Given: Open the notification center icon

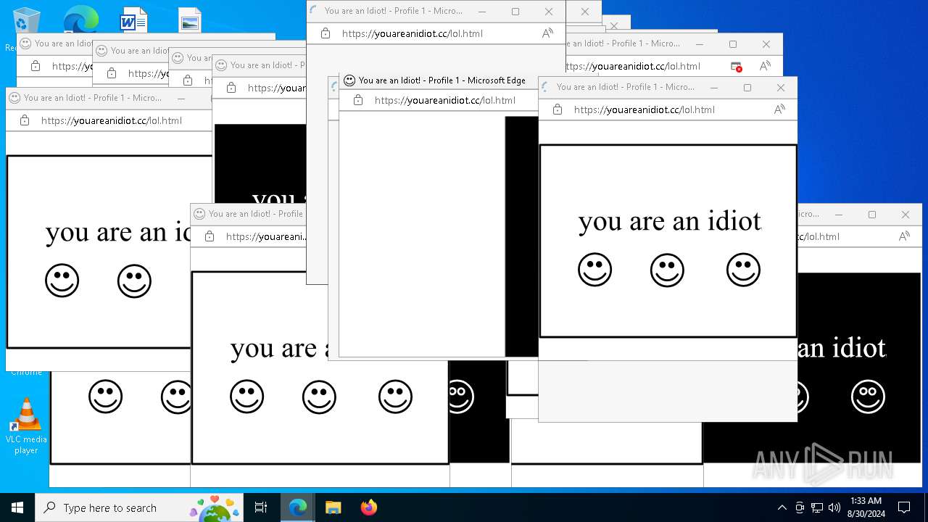Looking at the screenshot, I should click(904, 507).
